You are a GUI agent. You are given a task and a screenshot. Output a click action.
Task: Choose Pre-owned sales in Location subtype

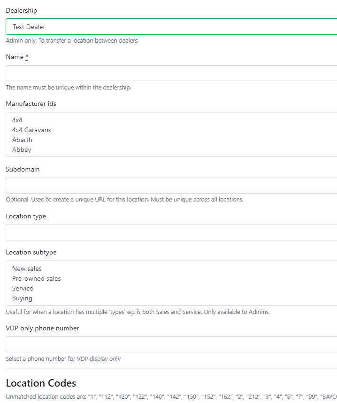[x=36, y=278]
